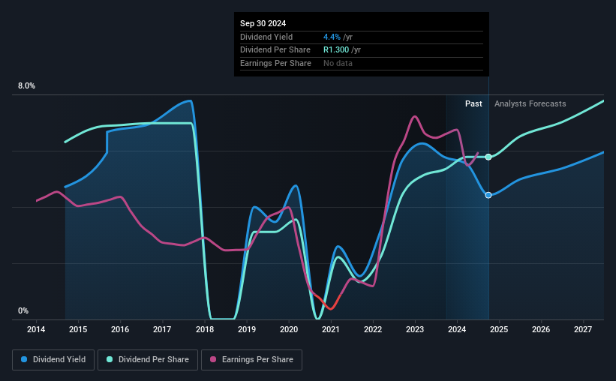Click the 'Dividend Yield' tooltip row label

click(266, 37)
